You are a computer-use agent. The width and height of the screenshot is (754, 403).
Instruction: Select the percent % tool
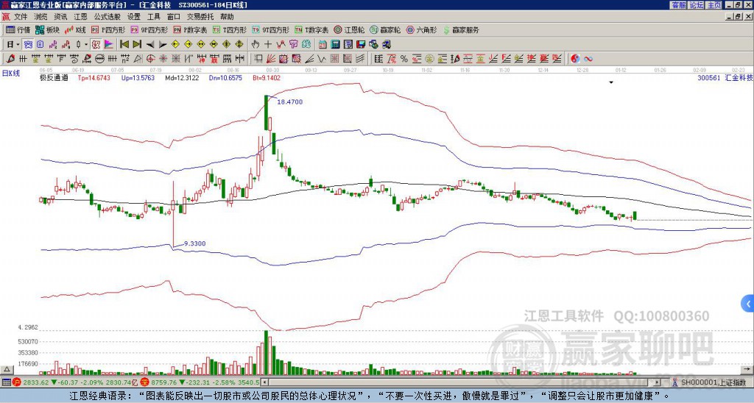(x=404, y=59)
